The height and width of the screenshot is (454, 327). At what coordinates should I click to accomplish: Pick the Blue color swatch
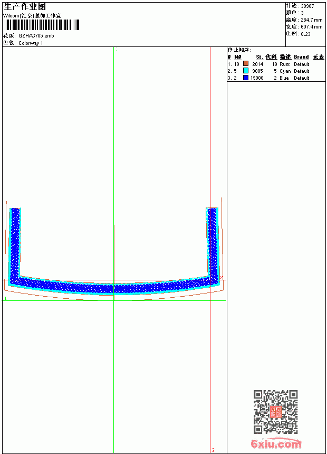[x=246, y=78]
